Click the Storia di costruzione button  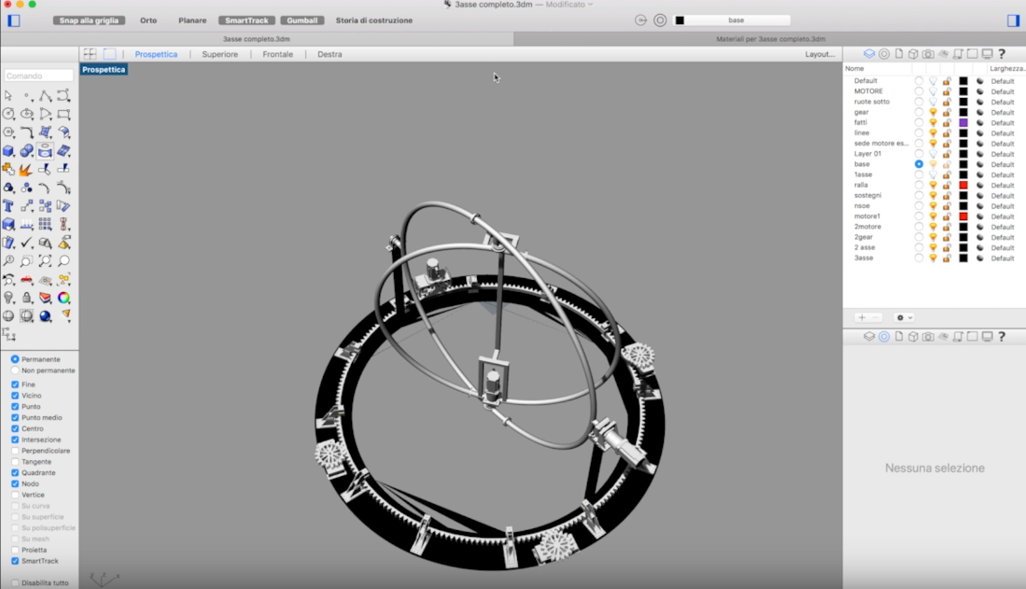click(x=374, y=21)
